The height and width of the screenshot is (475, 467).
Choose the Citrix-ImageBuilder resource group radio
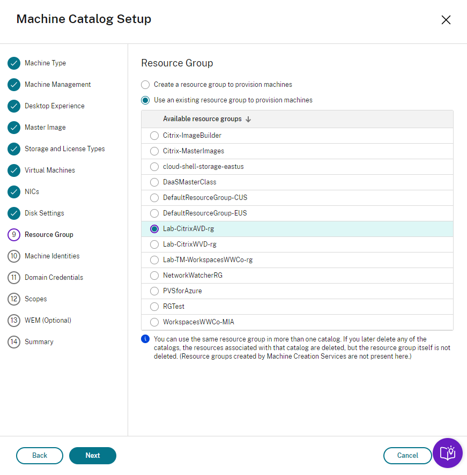click(154, 136)
